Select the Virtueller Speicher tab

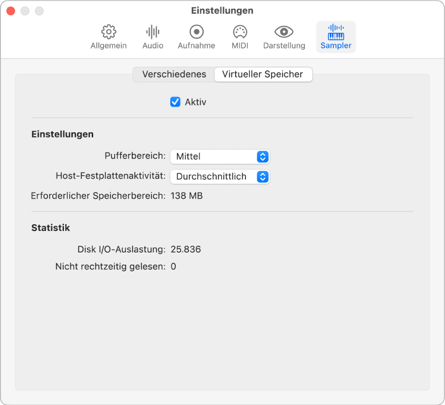263,74
